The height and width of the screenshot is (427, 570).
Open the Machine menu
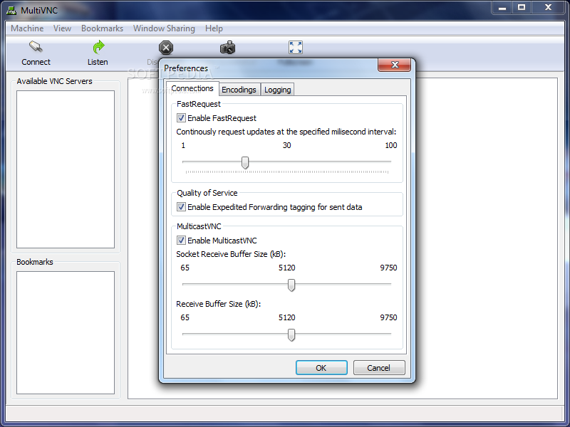click(x=27, y=28)
